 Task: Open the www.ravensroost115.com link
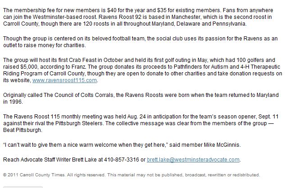(64, 80)
